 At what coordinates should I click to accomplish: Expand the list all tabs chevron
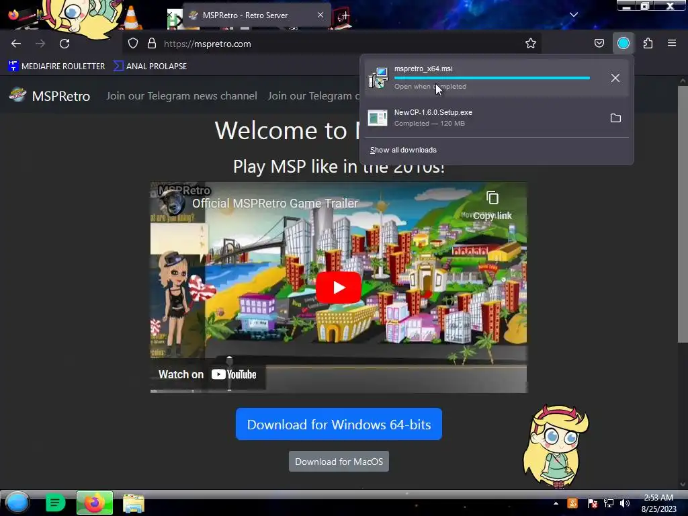[573, 15]
